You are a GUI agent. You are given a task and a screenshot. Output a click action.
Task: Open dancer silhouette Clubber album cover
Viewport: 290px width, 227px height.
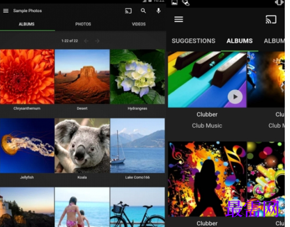[207, 179]
